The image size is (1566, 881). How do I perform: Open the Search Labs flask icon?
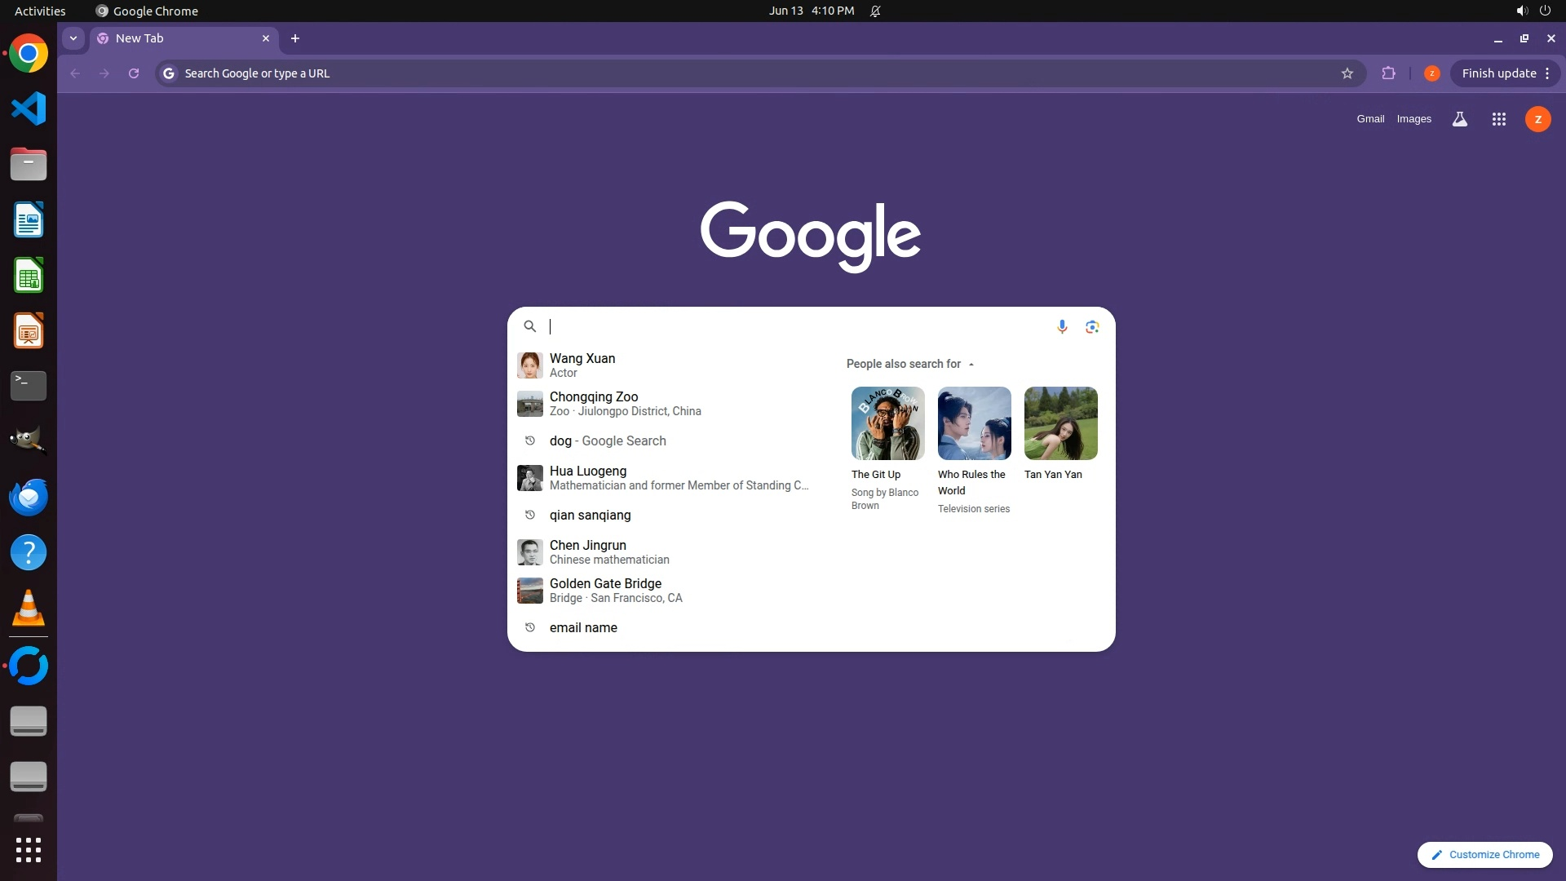[x=1459, y=119]
